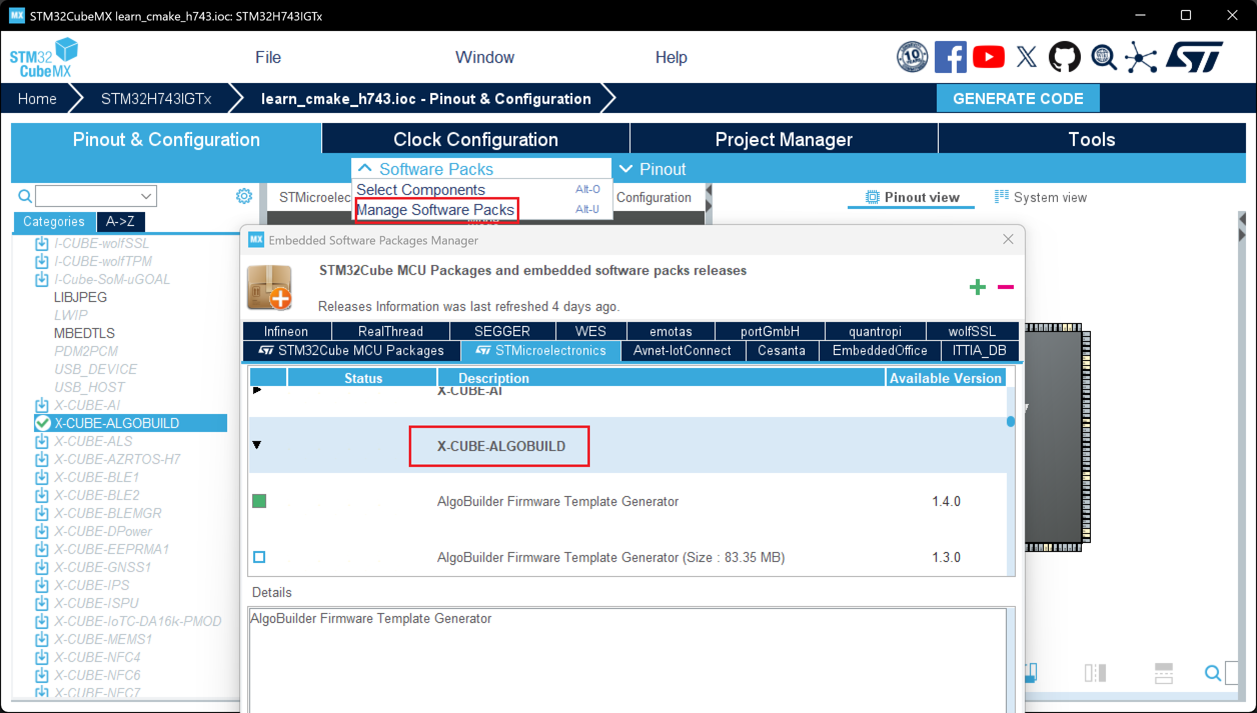Click the ST logo icon

click(x=1194, y=57)
